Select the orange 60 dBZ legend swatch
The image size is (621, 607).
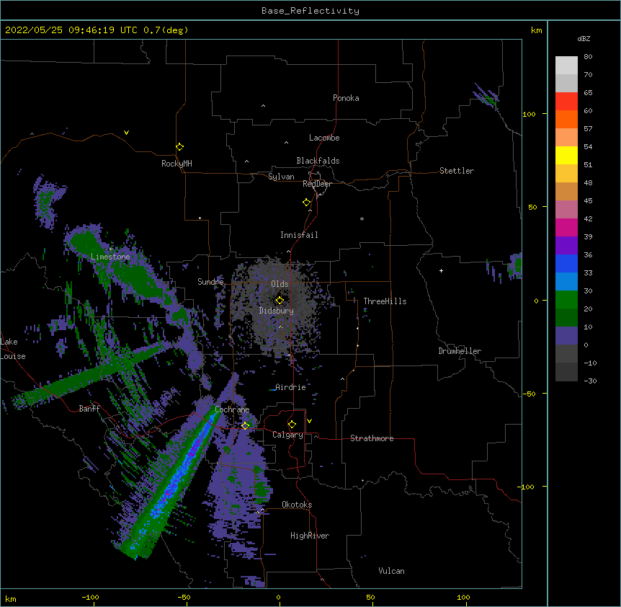[566, 119]
